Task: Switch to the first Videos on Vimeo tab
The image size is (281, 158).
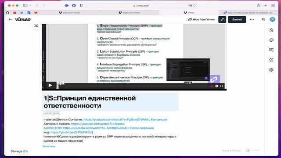Action: click(69, 13)
